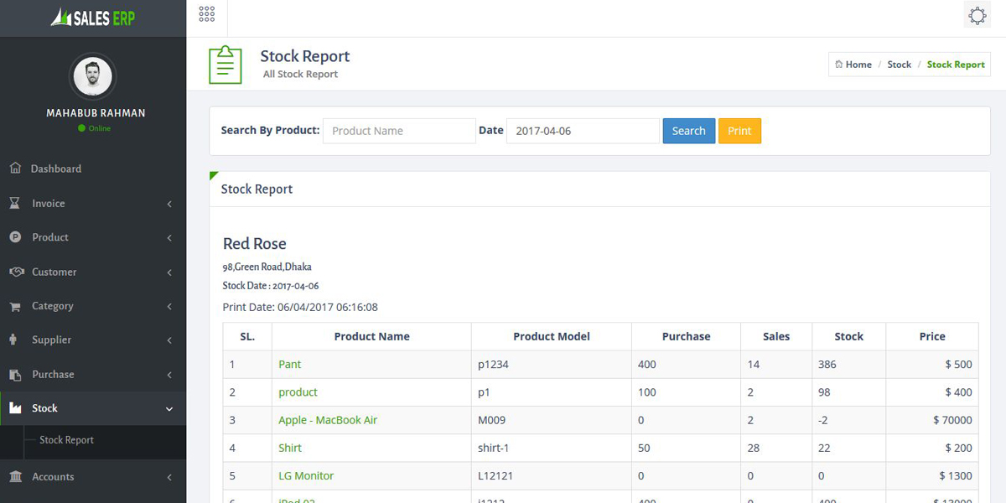Screen dimensions: 1006x503
Task: Click the Dashboard home icon in sidebar
Action: coord(15,169)
